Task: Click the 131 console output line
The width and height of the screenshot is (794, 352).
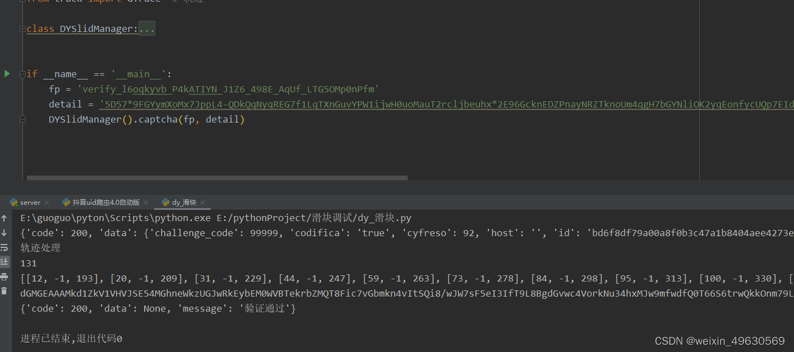Action: (29, 263)
